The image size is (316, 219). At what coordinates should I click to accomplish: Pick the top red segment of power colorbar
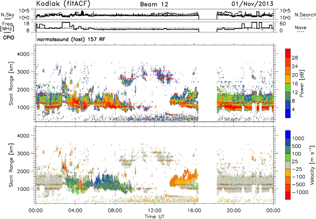(x=288, y=53)
